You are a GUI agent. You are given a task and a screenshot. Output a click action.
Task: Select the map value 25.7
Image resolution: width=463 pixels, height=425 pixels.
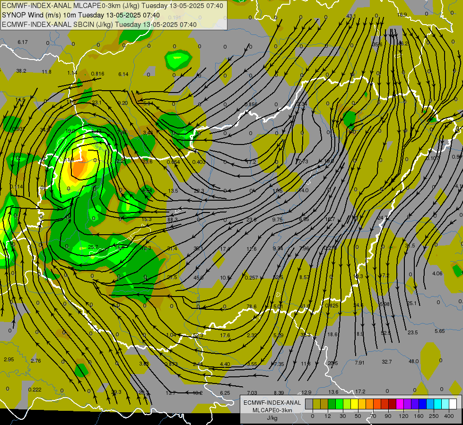(x=93, y=247)
